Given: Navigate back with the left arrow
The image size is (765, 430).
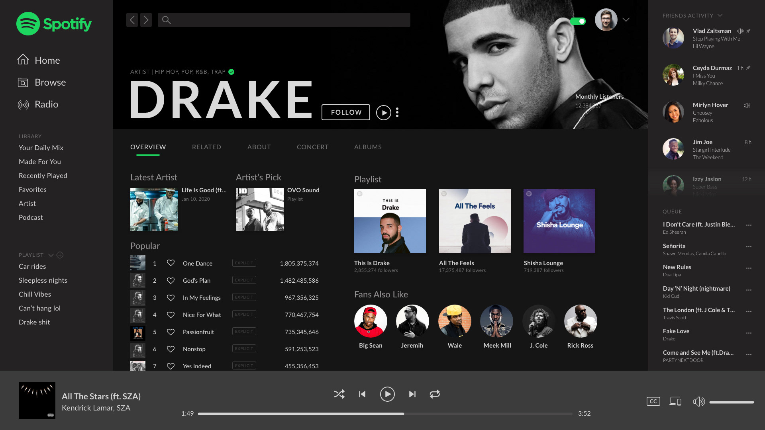Looking at the screenshot, I should [132, 20].
